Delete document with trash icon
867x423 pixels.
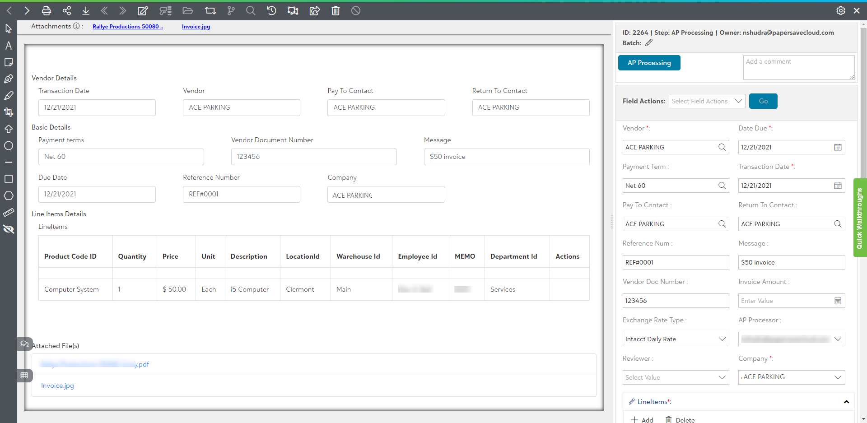(x=336, y=10)
